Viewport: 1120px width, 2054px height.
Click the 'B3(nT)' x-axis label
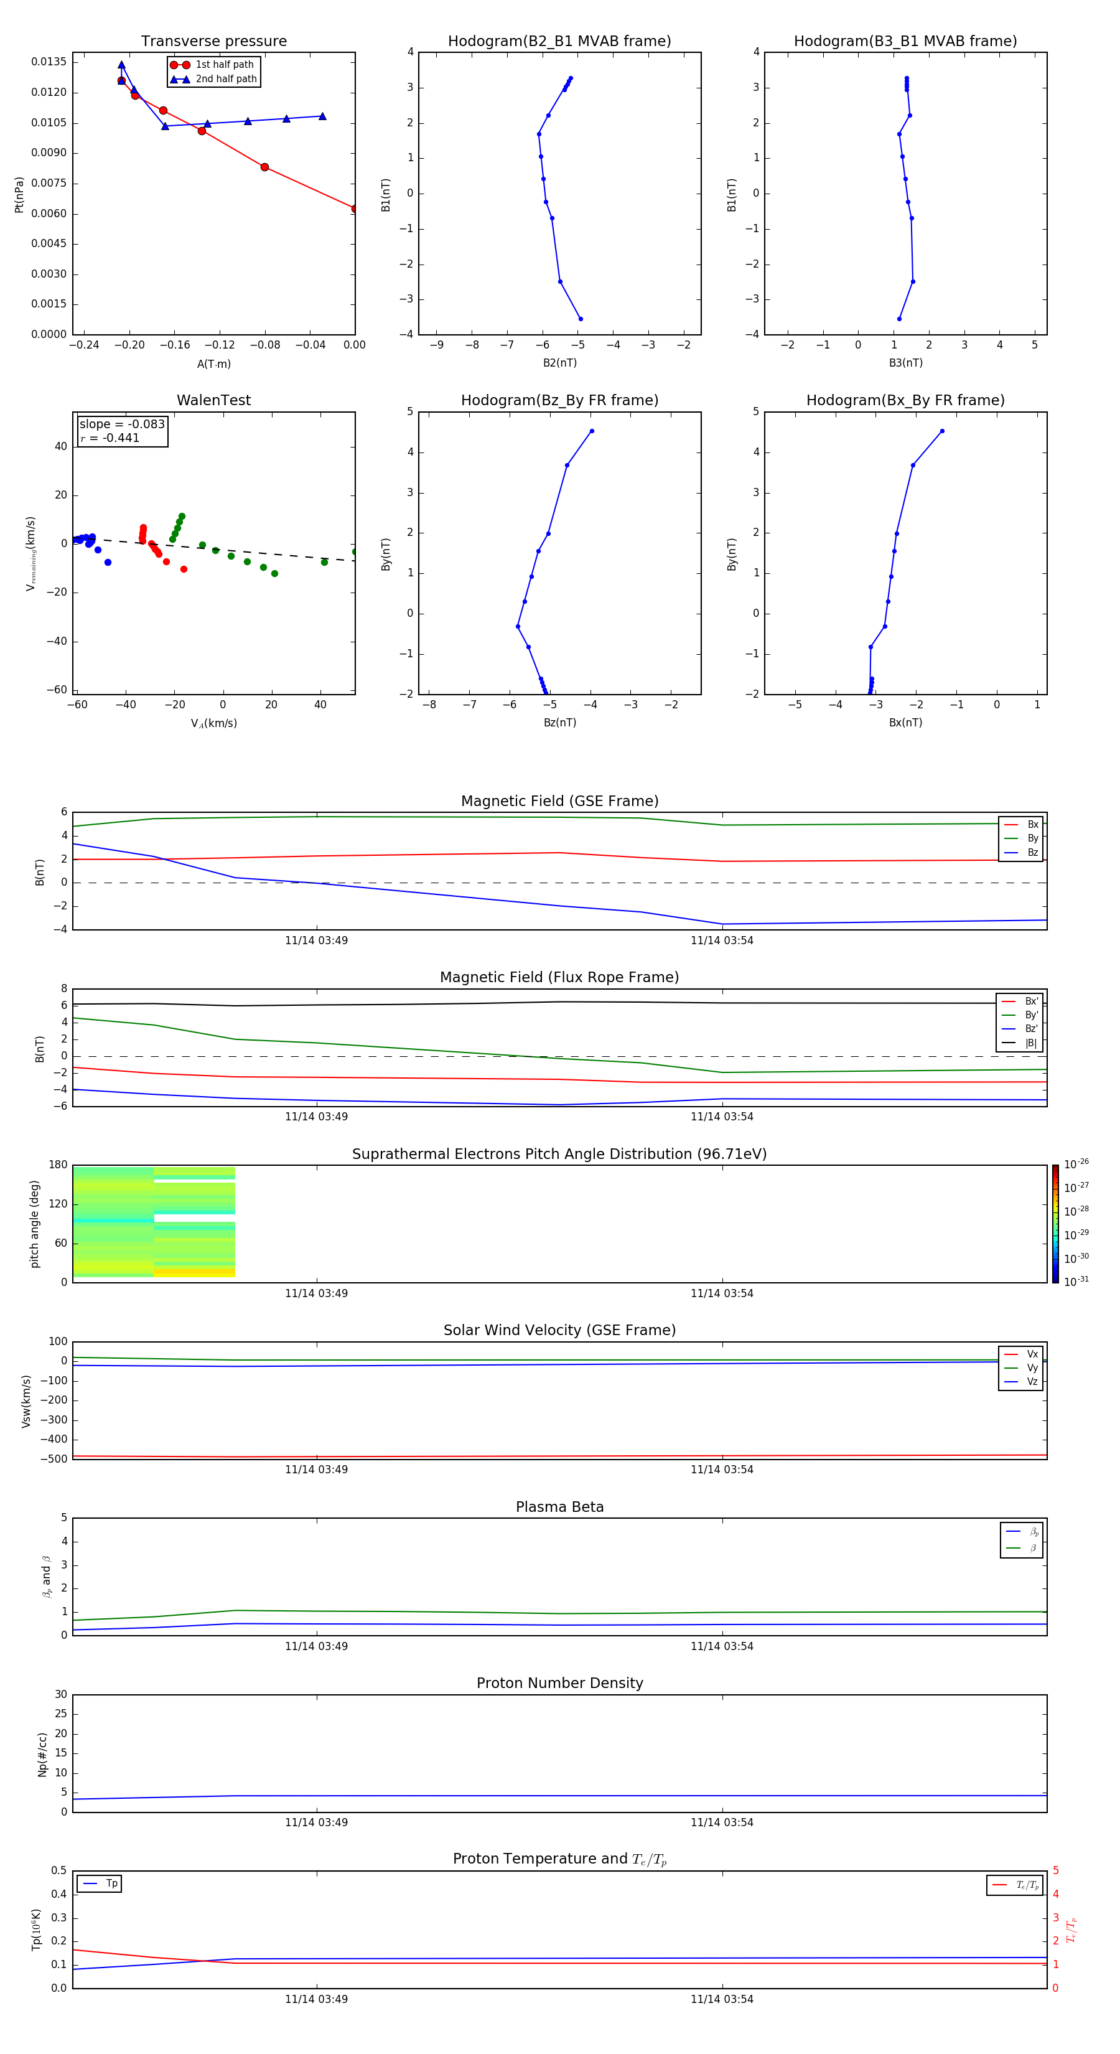pyautogui.click(x=905, y=363)
